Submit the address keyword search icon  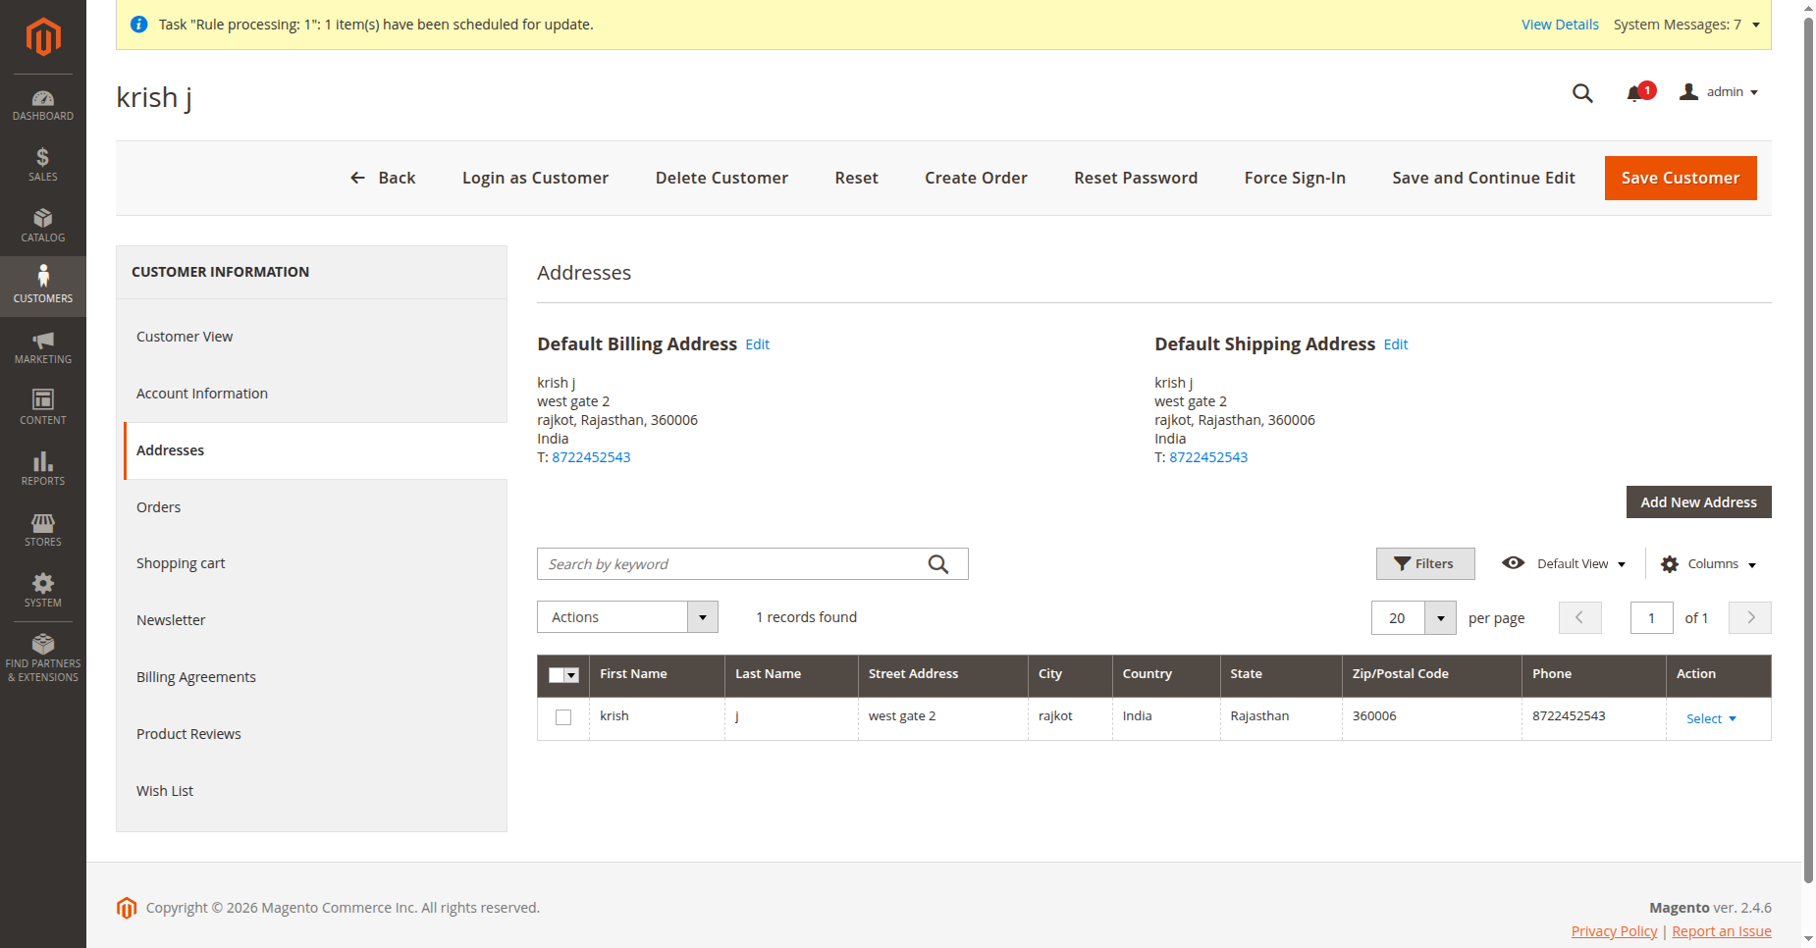tap(938, 564)
